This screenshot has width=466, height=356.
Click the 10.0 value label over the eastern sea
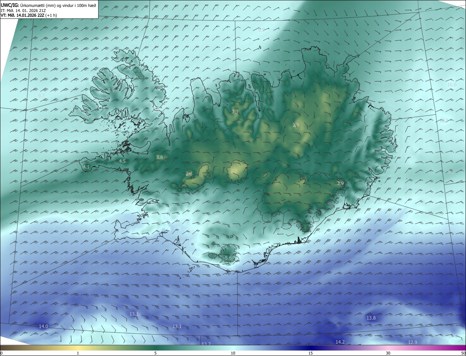point(452,84)
